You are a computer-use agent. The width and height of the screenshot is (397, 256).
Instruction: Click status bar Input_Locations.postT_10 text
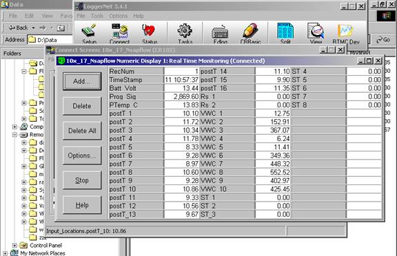86,231
